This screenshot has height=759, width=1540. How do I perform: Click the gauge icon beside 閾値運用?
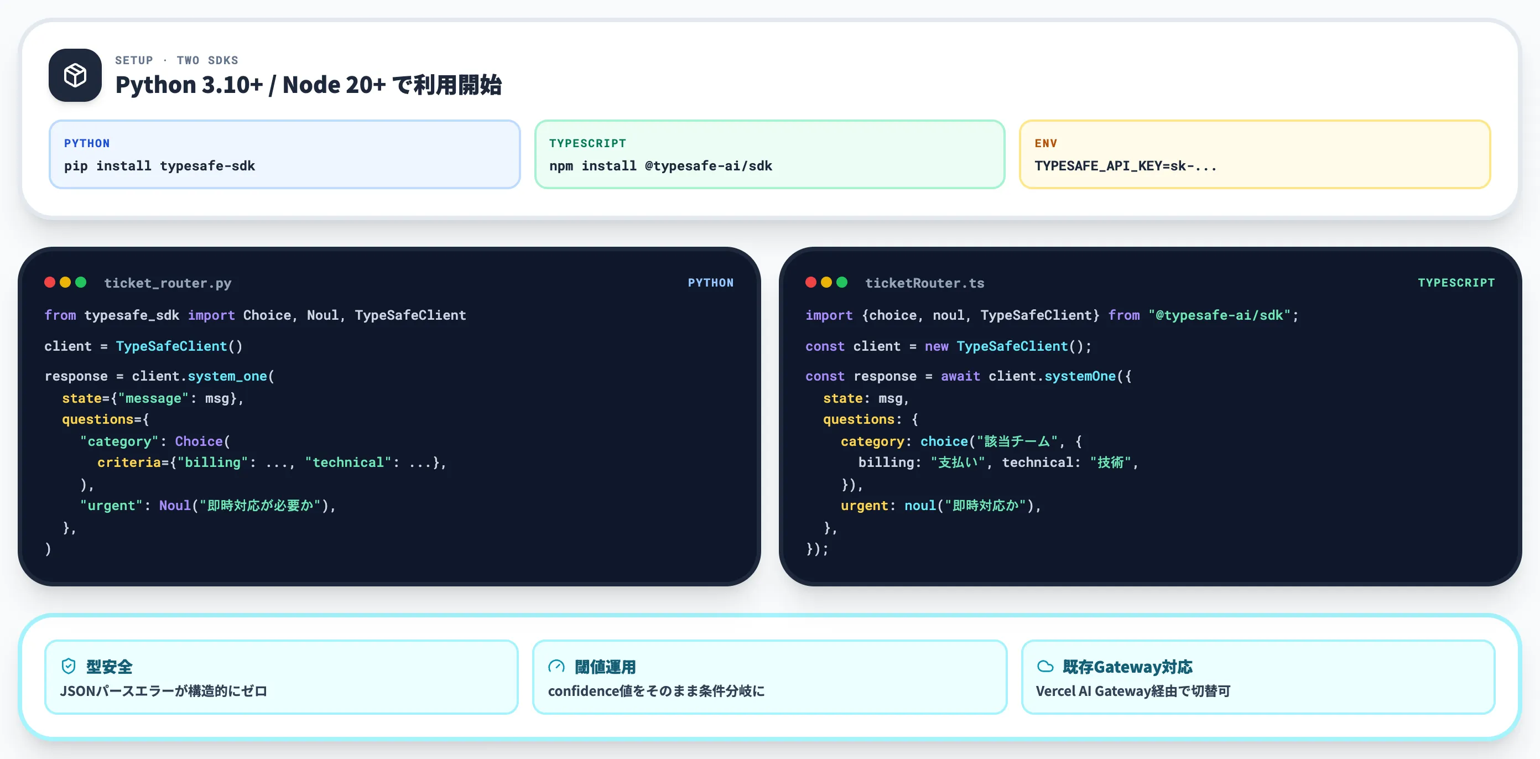tap(556, 666)
